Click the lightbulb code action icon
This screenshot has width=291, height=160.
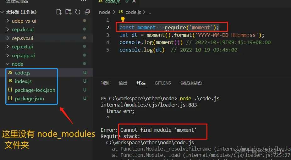point(123,19)
